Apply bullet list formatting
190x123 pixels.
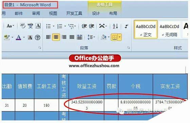pyautogui.click(x=49, y=26)
